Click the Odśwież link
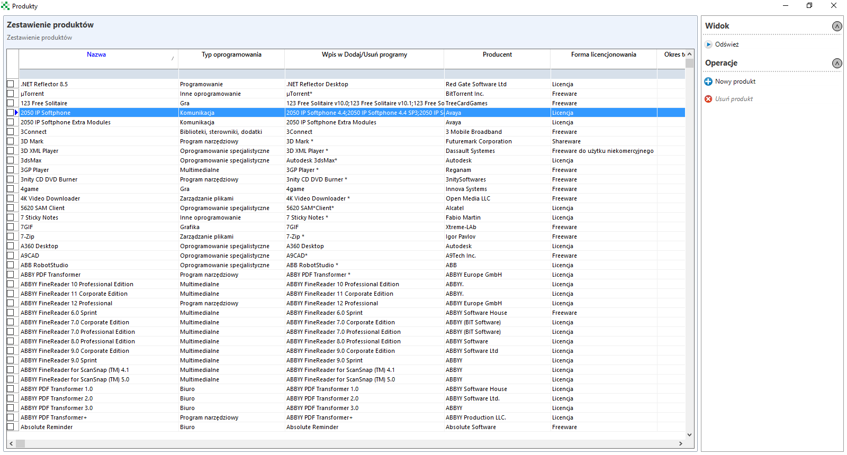 pyautogui.click(x=726, y=44)
